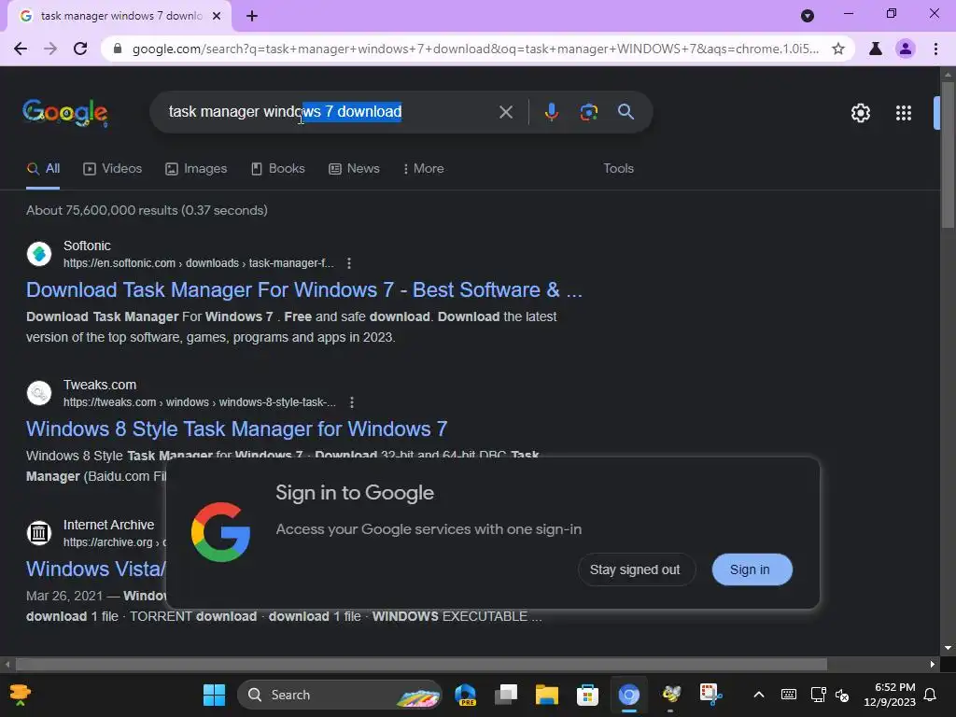Image resolution: width=956 pixels, height=717 pixels.
Task: Click the taskbar Search box
Action: pyautogui.click(x=340, y=695)
